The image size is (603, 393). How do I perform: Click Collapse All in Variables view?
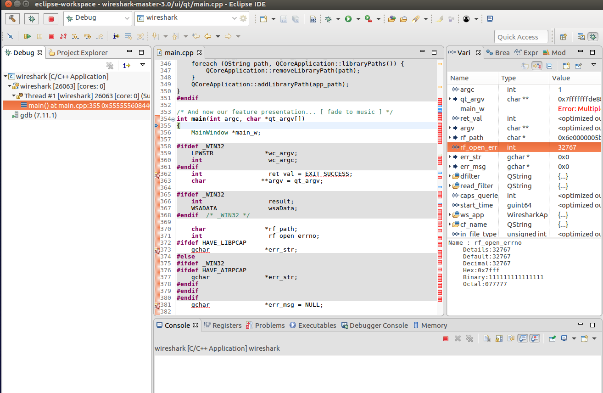tap(549, 66)
